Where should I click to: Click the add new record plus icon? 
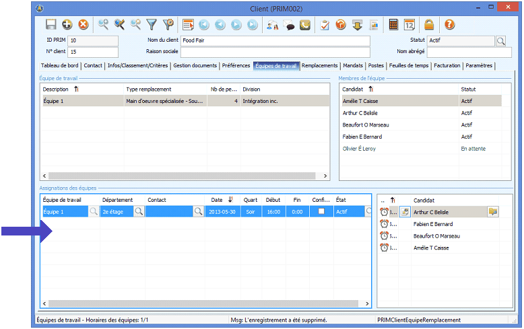pos(67,25)
